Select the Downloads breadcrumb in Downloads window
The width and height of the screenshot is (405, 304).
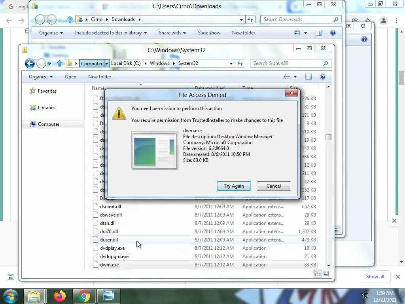[x=123, y=19]
